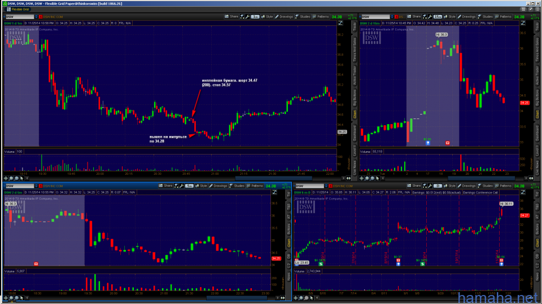Toggle scale icon in the daily chart
The height and width of the screenshot is (304, 542).
click(x=523, y=192)
